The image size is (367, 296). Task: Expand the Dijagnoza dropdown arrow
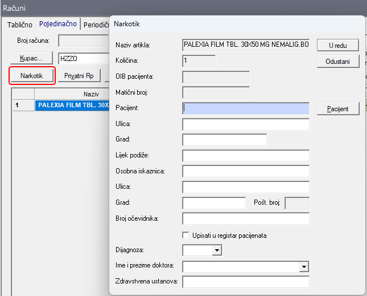click(217, 250)
